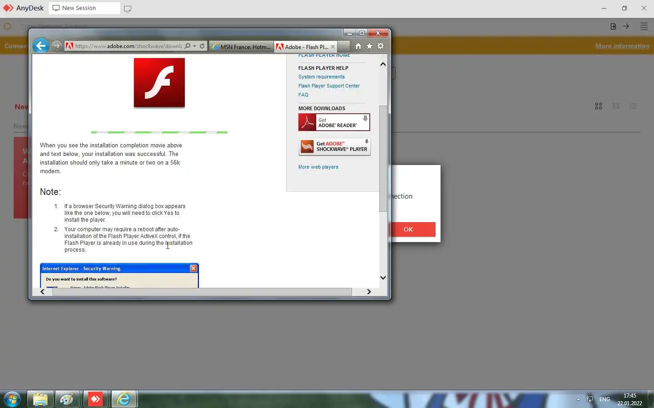Select the New Session tab in AnyDesk
The image size is (654, 408).
[x=84, y=8]
